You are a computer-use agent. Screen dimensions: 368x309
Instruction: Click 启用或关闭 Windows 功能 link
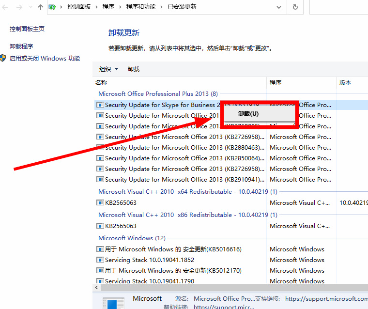pyautogui.click(x=45, y=59)
